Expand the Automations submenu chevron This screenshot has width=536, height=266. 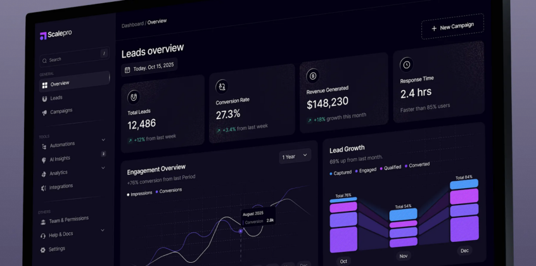[103, 140]
